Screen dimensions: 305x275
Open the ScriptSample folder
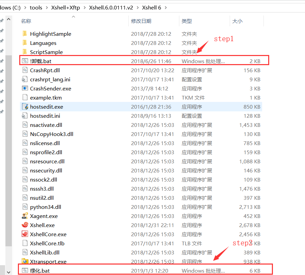25,52
